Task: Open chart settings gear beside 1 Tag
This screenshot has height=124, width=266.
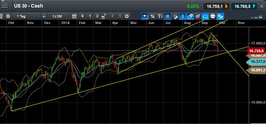Action: click(x=8, y=16)
